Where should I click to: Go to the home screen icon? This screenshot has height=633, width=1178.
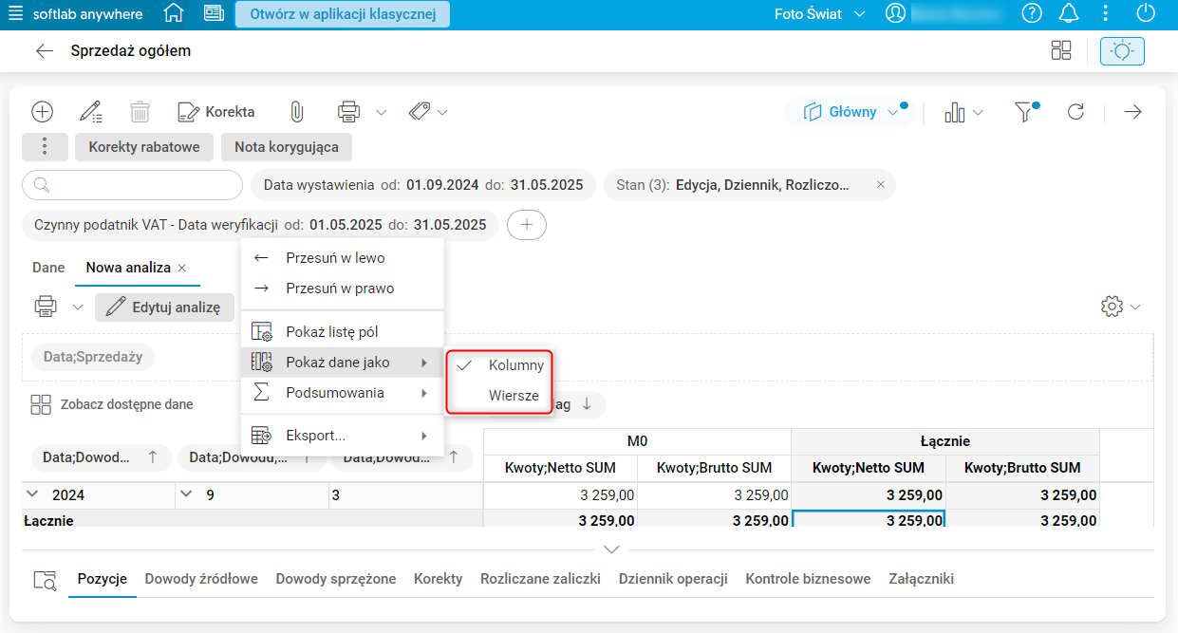tap(174, 14)
